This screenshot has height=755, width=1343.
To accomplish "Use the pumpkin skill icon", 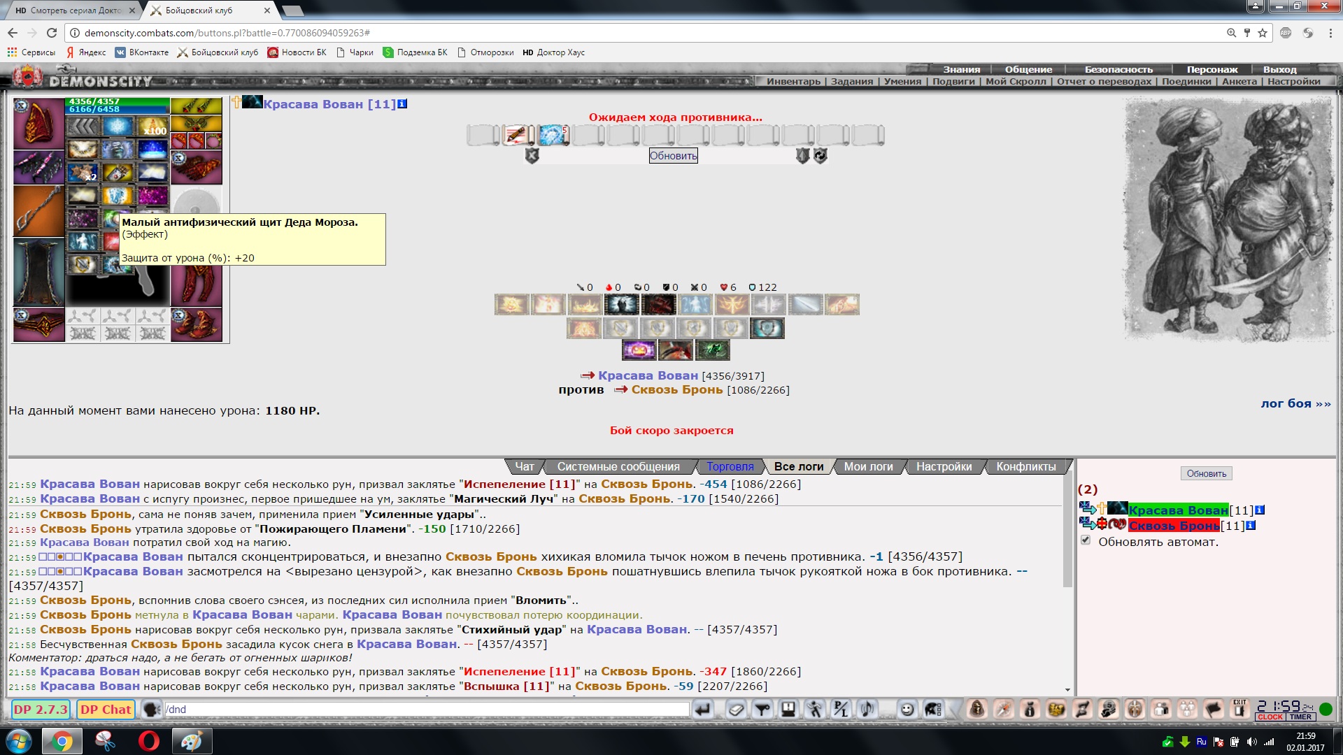I will tap(639, 350).
